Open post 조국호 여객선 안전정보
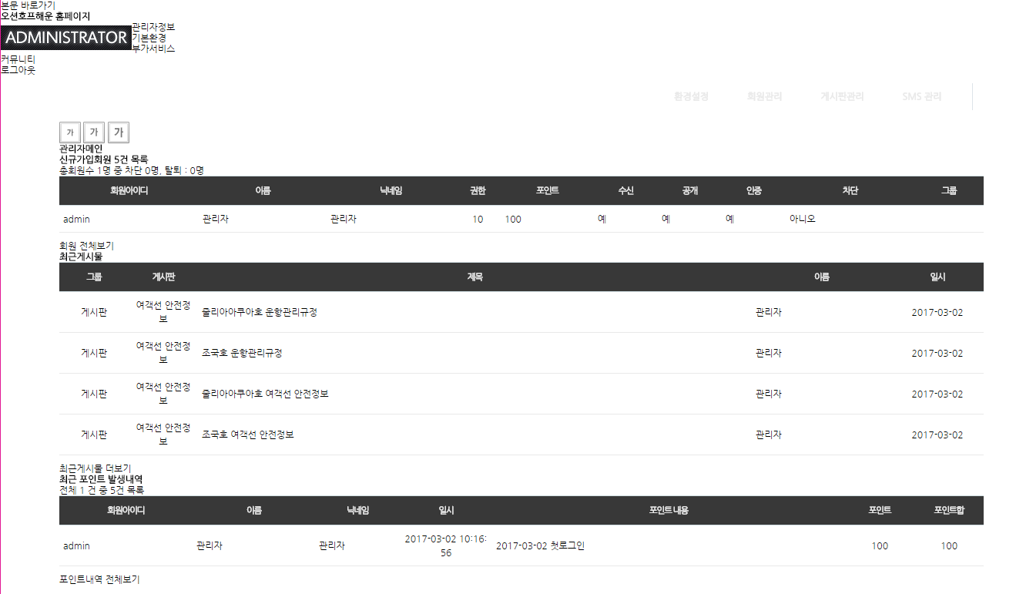 [247, 435]
